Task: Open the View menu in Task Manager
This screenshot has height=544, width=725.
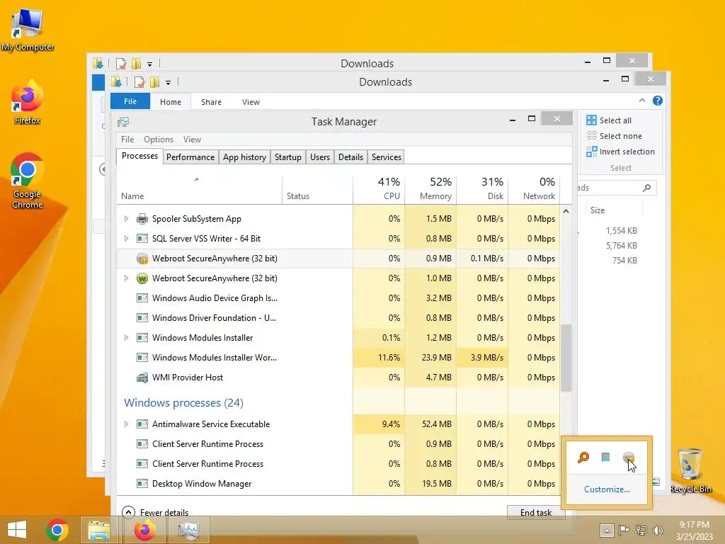Action: click(192, 140)
